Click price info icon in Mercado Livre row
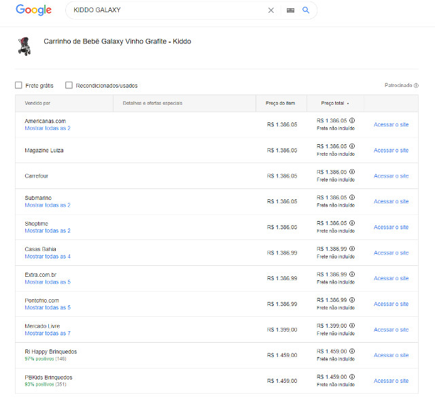Viewport: 435px width, 406px height. coord(352,326)
